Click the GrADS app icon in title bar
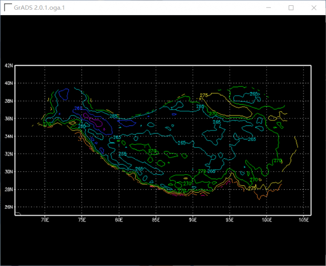The width and height of the screenshot is (326, 266). tap(8, 8)
